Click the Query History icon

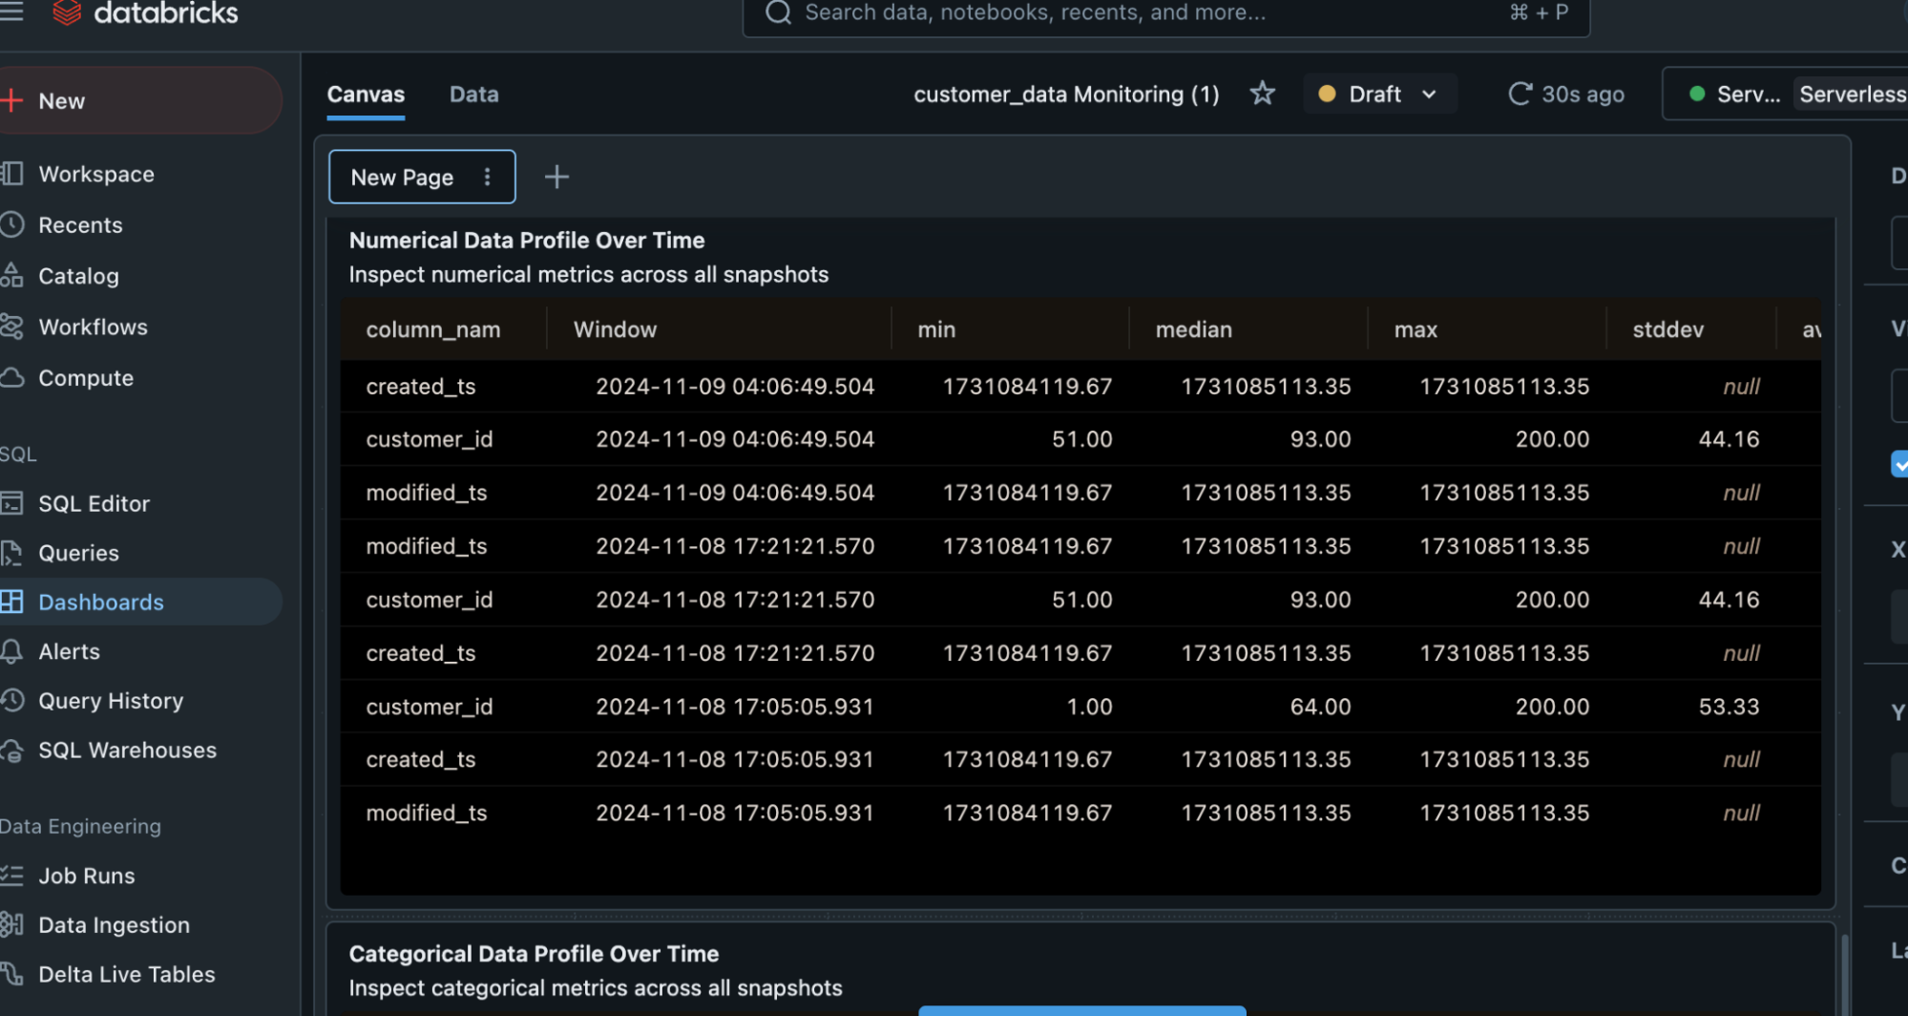click(11, 701)
